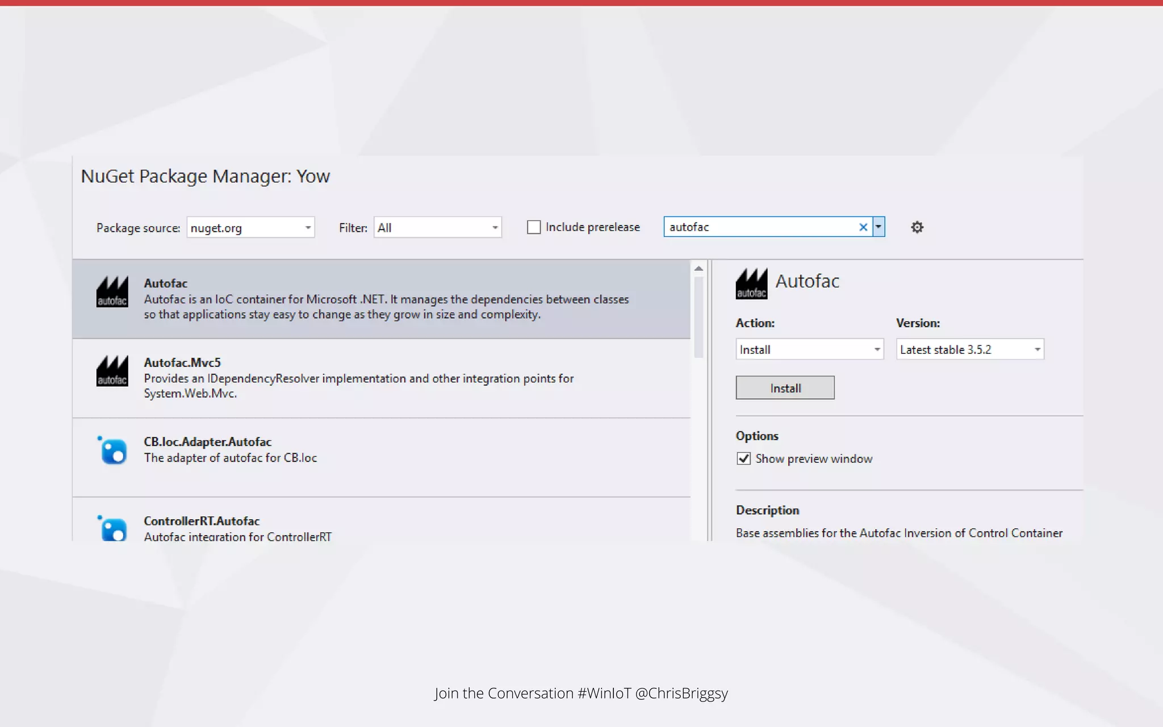Click the Options heading
The width and height of the screenshot is (1163, 727).
point(757,436)
